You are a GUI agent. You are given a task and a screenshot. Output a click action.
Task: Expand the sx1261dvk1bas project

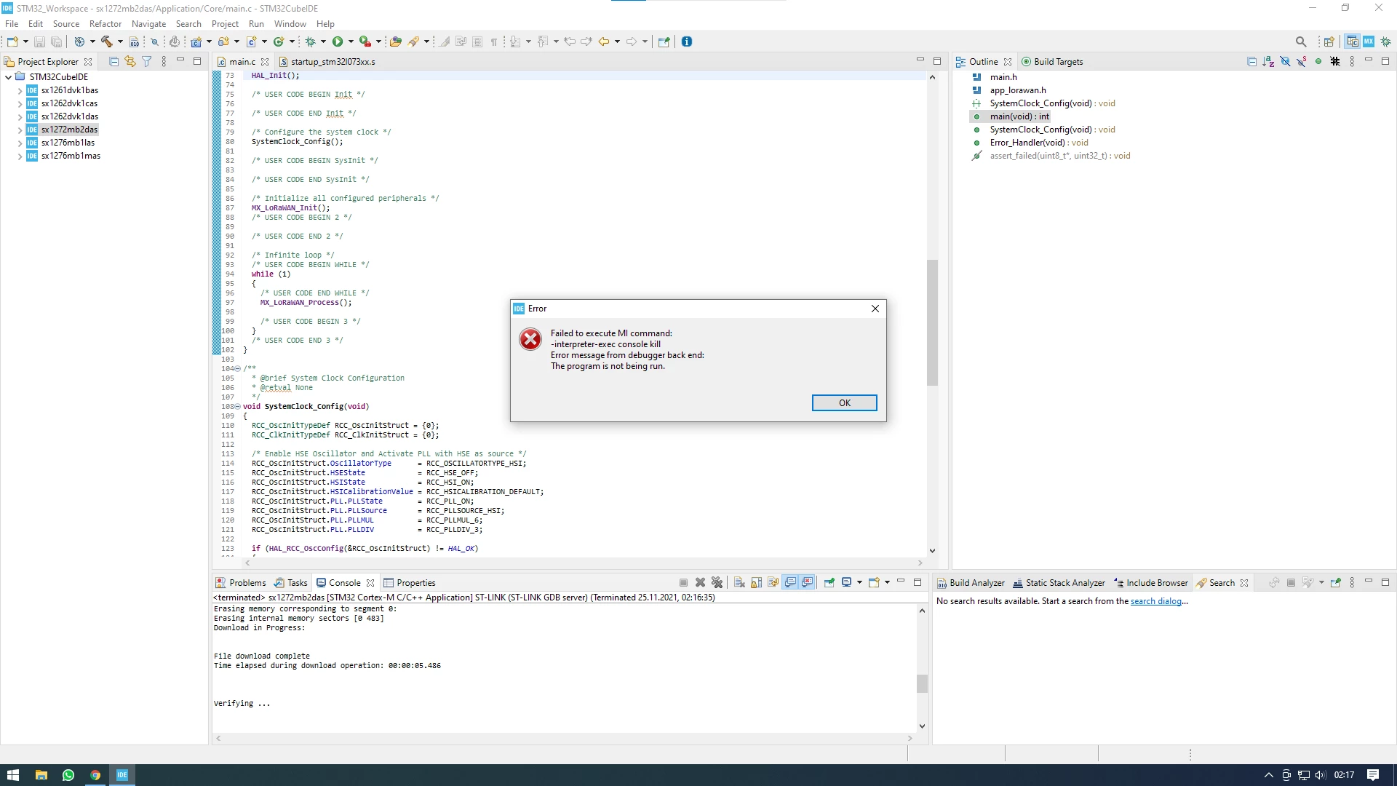(20, 91)
